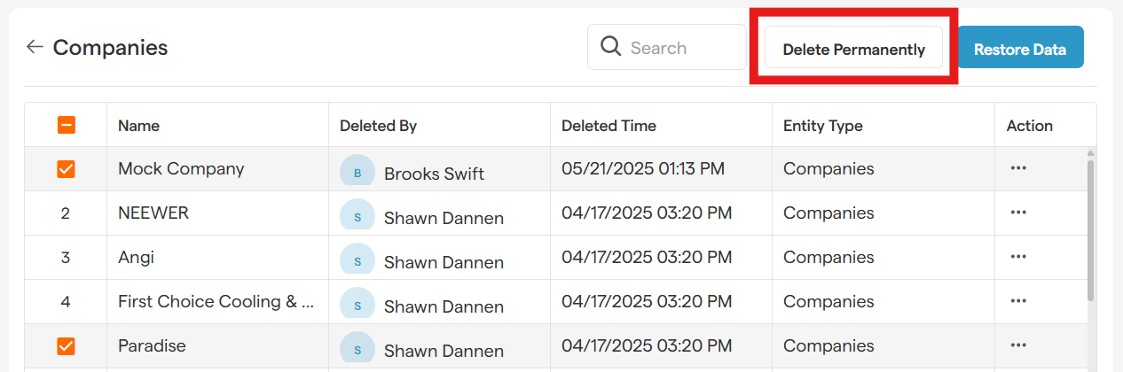Open action menu for Mock Company

1018,168
